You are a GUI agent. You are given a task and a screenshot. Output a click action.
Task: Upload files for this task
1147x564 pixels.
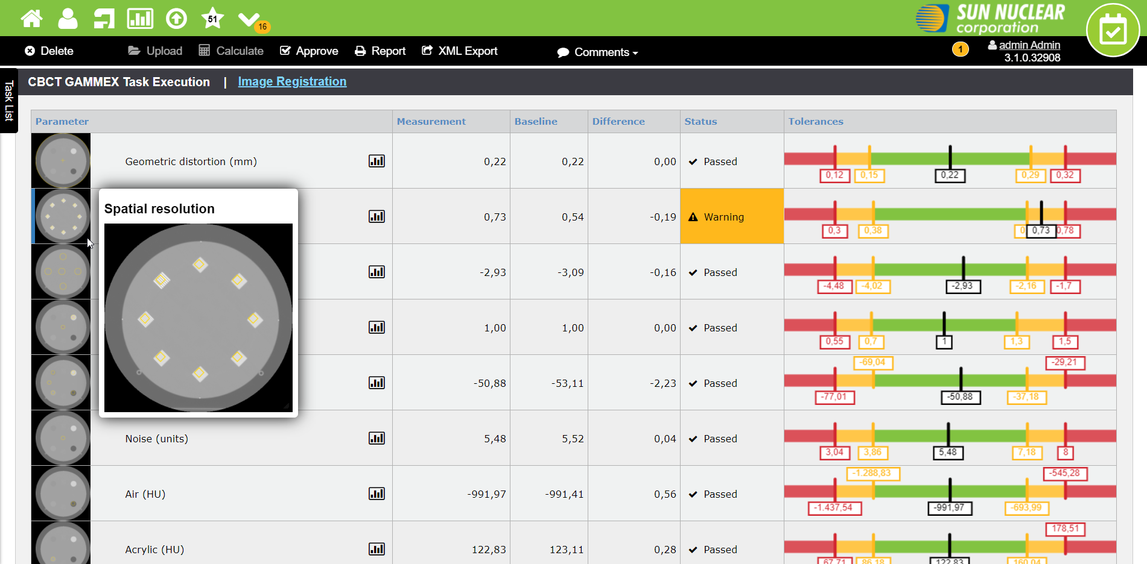click(155, 51)
